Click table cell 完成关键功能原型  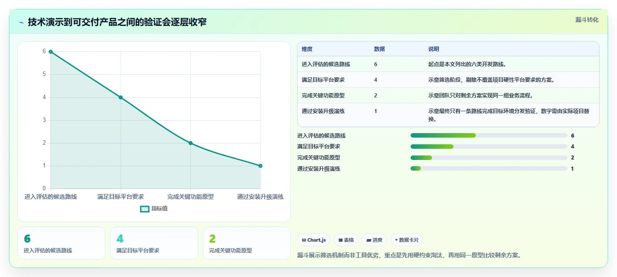(323, 96)
